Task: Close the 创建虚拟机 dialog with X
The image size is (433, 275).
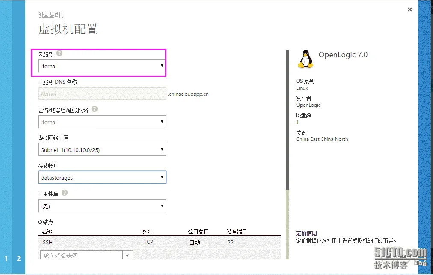Action: [x=410, y=9]
